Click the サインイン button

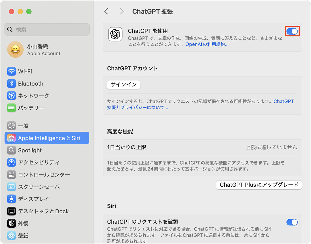tap(124, 85)
